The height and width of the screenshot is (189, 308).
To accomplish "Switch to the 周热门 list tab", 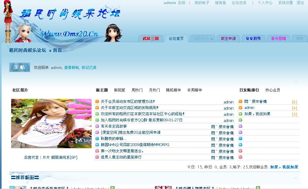I will coord(137,90).
